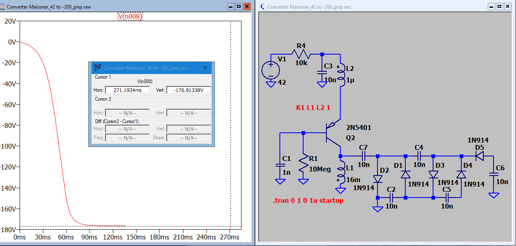Image resolution: width=516 pixels, height=246 pixels.
Task: Click the Cursor 2 Horz field
Action: click(127, 113)
